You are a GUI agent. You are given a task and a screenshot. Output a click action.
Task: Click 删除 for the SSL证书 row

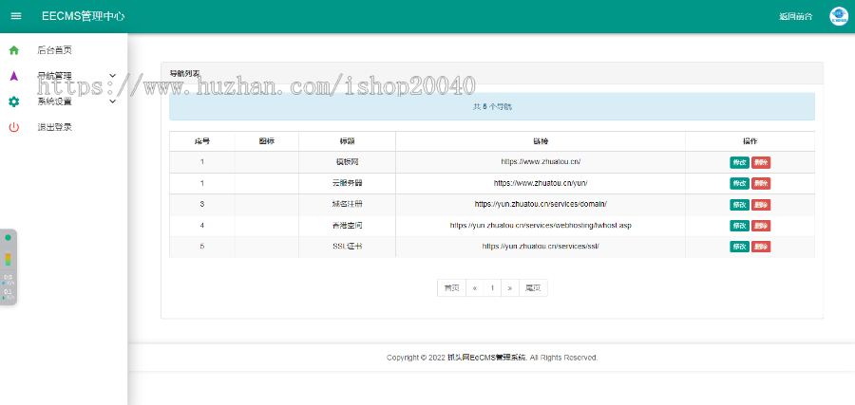coord(761,247)
